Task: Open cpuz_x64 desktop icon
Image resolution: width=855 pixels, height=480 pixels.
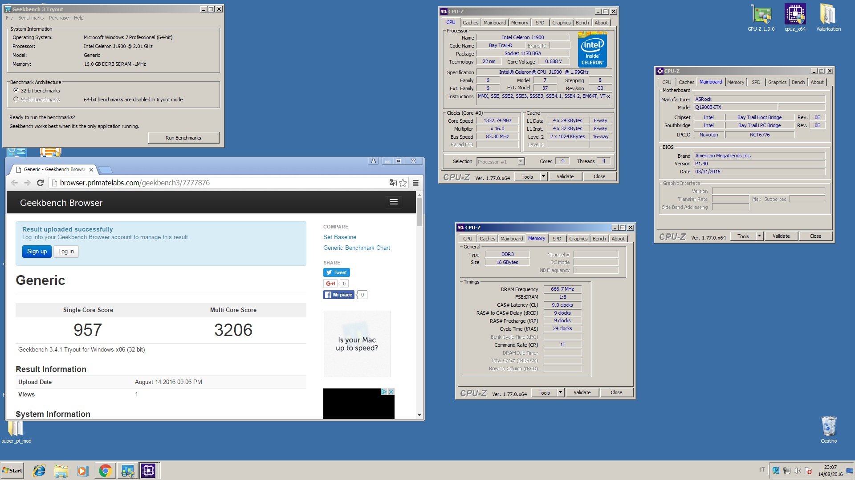Action: [x=795, y=17]
